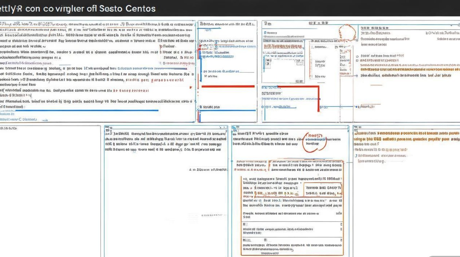Image resolution: width=460 pixels, height=257 pixels.
Task: Click the document icon at the top of the upper-middle panel
Action: pos(201,24)
